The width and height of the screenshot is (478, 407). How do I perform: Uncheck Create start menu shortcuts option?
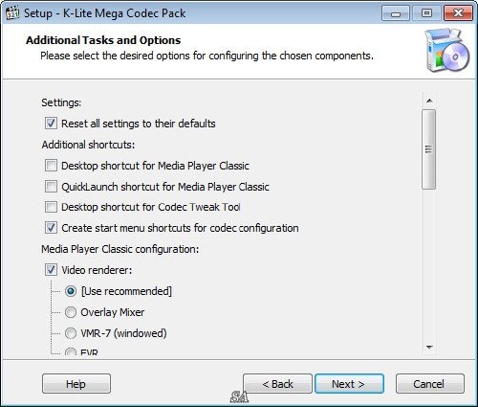tap(51, 228)
